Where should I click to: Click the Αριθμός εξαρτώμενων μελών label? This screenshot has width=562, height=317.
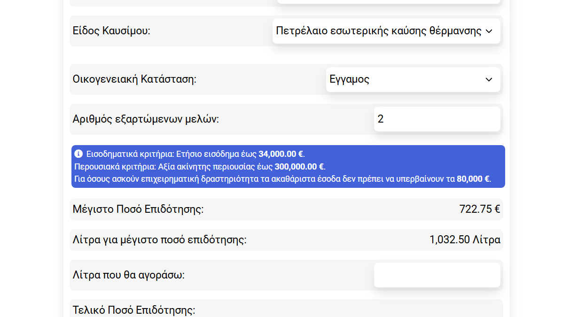click(x=146, y=119)
